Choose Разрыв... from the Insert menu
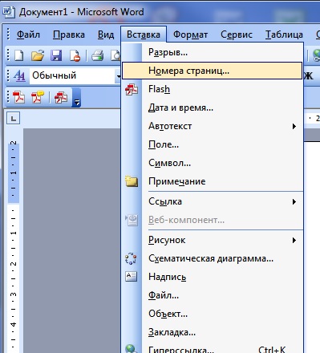Image resolution: width=320 pixels, height=353 pixels. pyautogui.click(x=212, y=52)
